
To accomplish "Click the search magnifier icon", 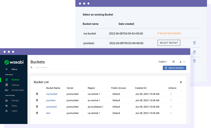I will pos(31,67).
